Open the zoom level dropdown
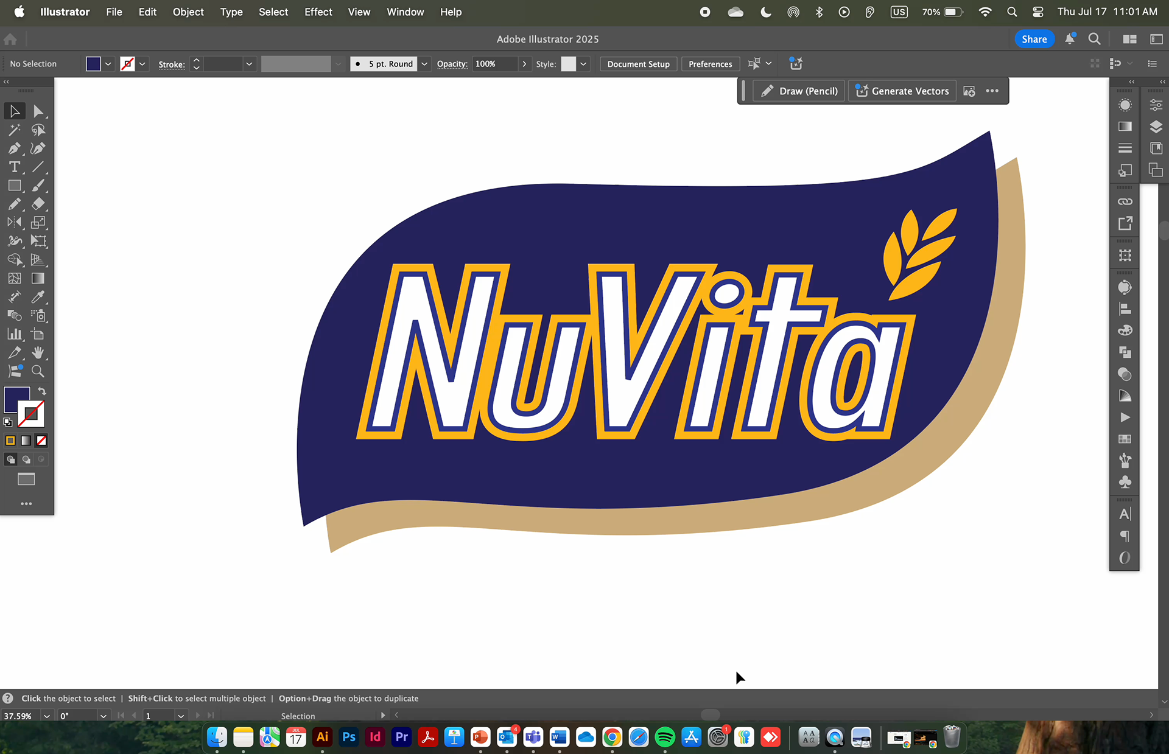 (x=46, y=716)
